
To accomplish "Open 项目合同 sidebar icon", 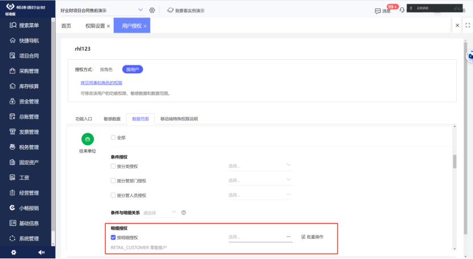I will pyautogui.click(x=13, y=55).
